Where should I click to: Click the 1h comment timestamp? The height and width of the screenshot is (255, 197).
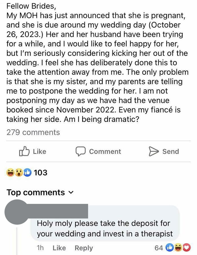click(40, 248)
